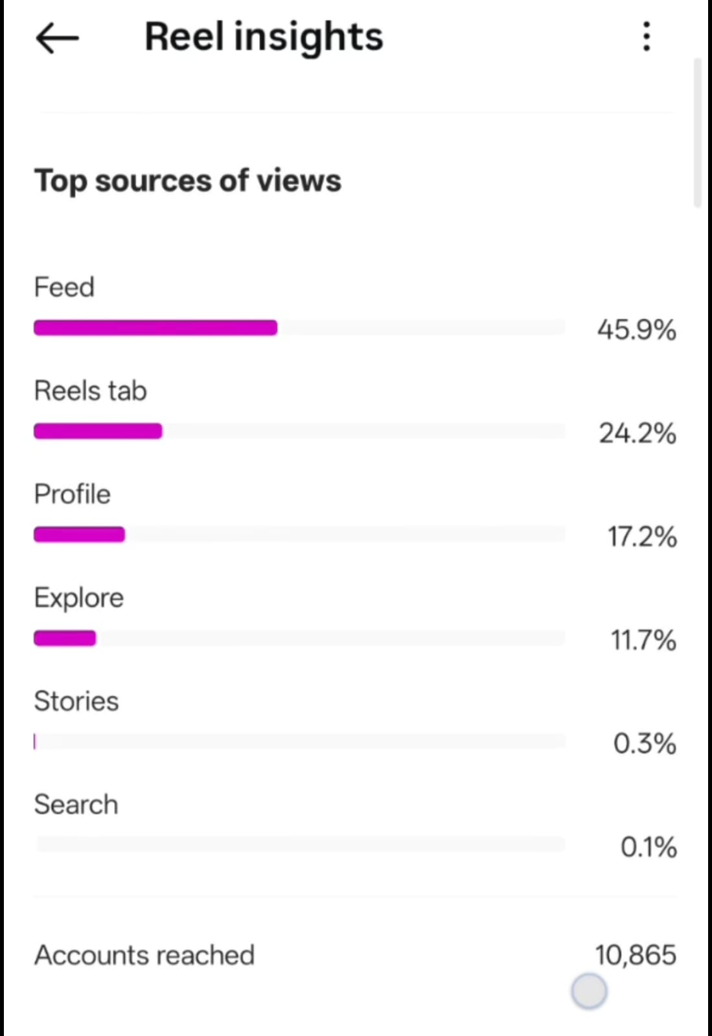This screenshot has width=712, height=1036.
Task: Go back using the arrow icon
Action: click(57, 38)
